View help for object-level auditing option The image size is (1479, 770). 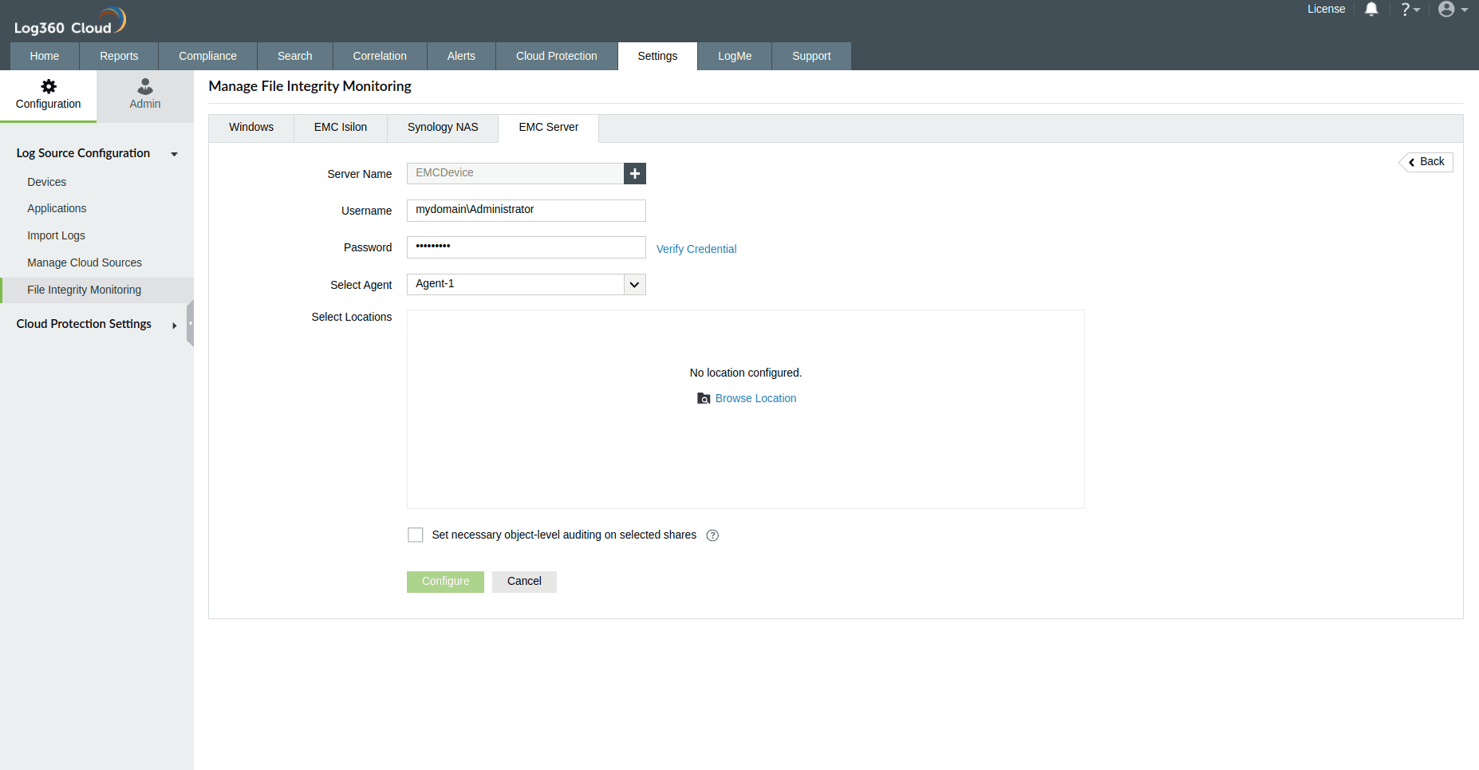tap(712, 535)
